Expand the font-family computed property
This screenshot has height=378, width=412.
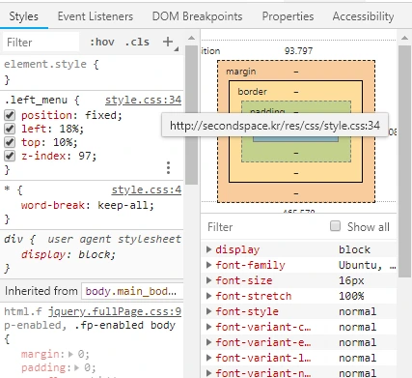click(x=208, y=265)
